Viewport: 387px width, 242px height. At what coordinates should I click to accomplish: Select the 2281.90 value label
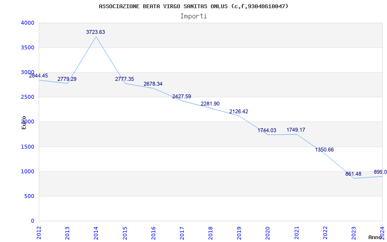click(x=210, y=104)
